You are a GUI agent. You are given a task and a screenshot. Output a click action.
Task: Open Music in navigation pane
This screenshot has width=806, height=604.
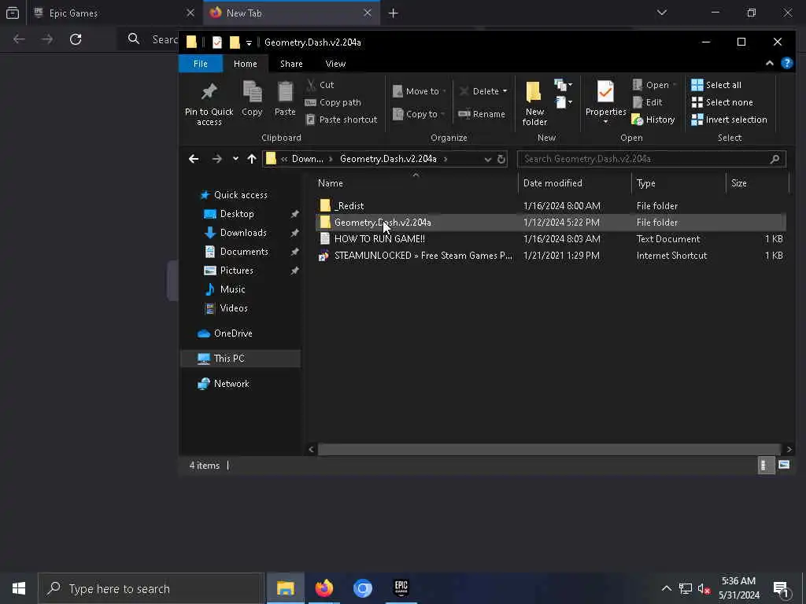pyautogui.click(x=232, y=289)
